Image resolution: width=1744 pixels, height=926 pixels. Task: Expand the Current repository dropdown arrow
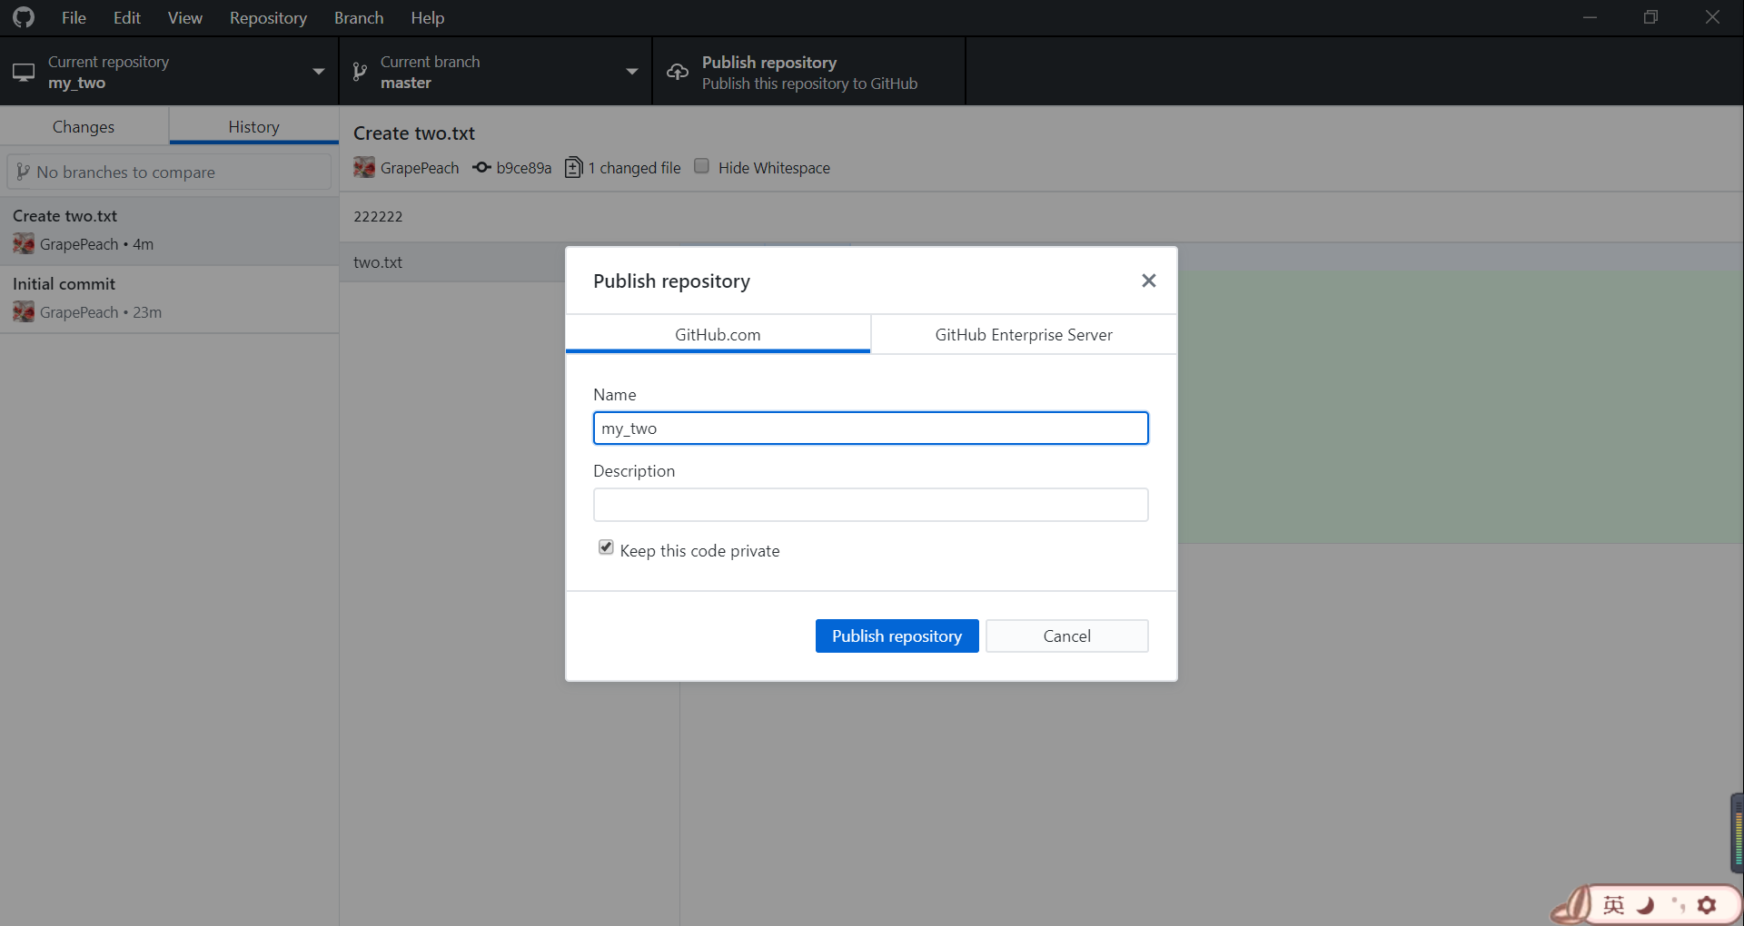pos(318,72)
